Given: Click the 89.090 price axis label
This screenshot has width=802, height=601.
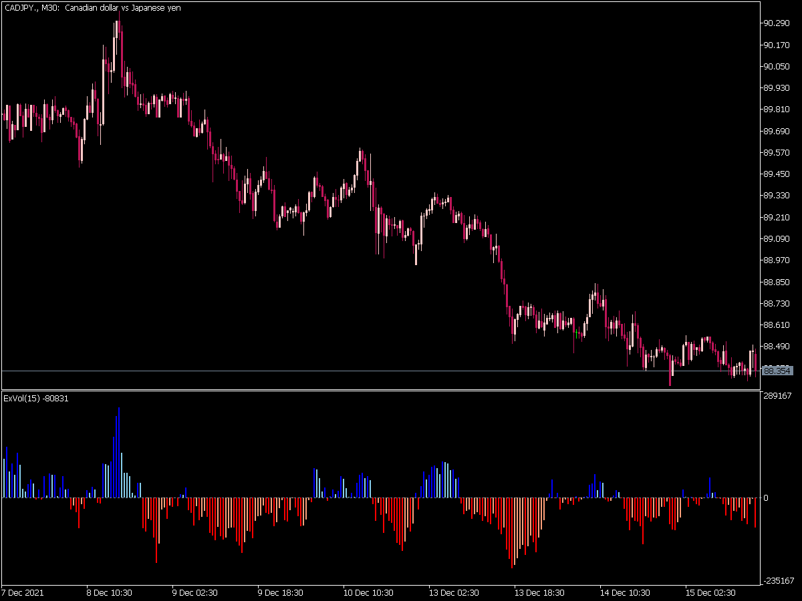Looking at the screenshot, I should pyautogui.click(x=777, y=238).
